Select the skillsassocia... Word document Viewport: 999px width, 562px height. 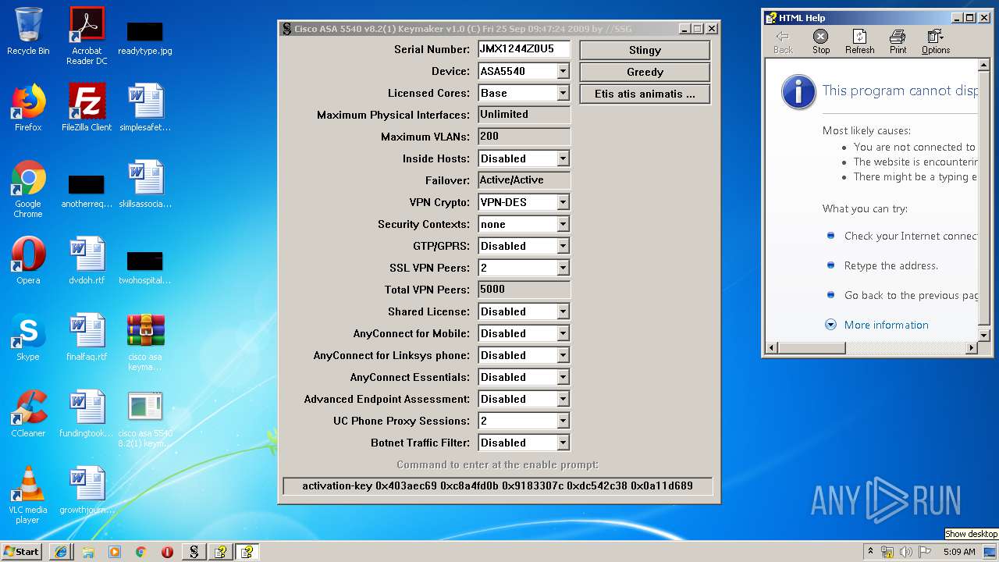coord(145,184)
